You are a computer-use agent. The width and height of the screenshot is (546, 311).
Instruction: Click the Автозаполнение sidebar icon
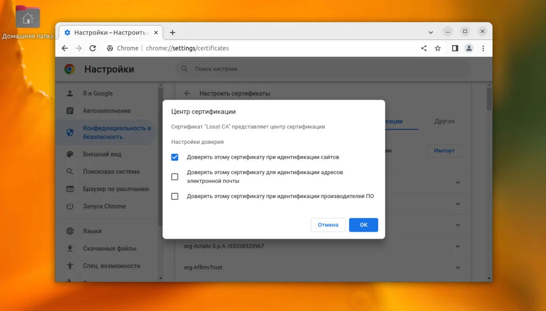70,111
